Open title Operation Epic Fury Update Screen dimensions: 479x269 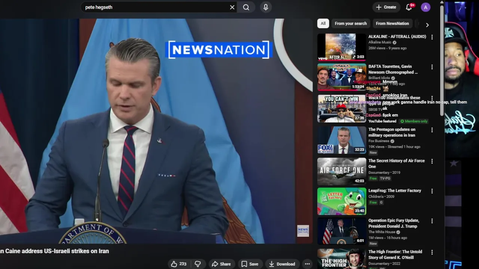[x=394, y=223]
